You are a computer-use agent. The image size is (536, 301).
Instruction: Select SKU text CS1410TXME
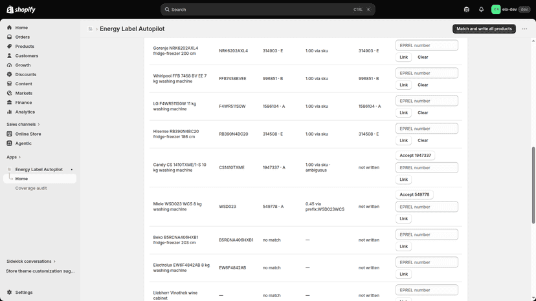pyautogui.click(x=232, y=167)
